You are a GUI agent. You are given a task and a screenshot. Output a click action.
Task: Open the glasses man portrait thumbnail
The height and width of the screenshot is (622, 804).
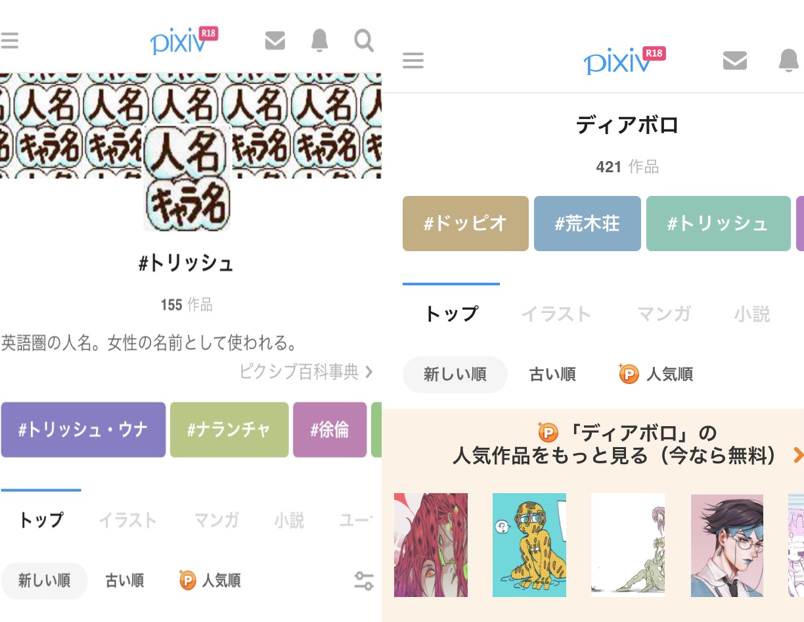point(727,546)
